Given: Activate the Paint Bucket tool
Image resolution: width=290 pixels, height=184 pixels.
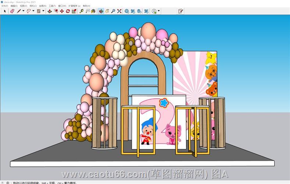Looking at the screenshot, I should pos(93,11).
